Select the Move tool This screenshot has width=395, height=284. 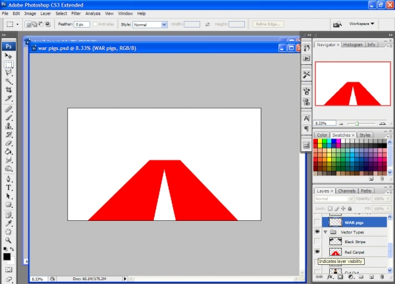coord(9,56)
